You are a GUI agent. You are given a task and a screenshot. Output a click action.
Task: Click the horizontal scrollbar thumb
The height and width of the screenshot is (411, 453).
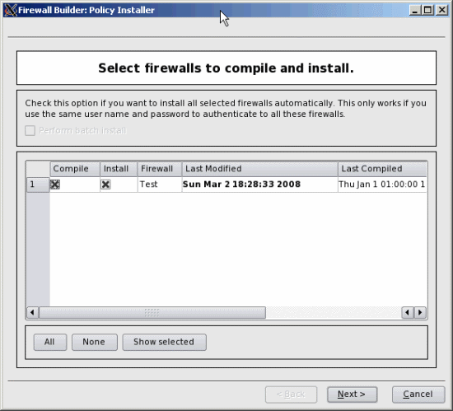[152, 312]
